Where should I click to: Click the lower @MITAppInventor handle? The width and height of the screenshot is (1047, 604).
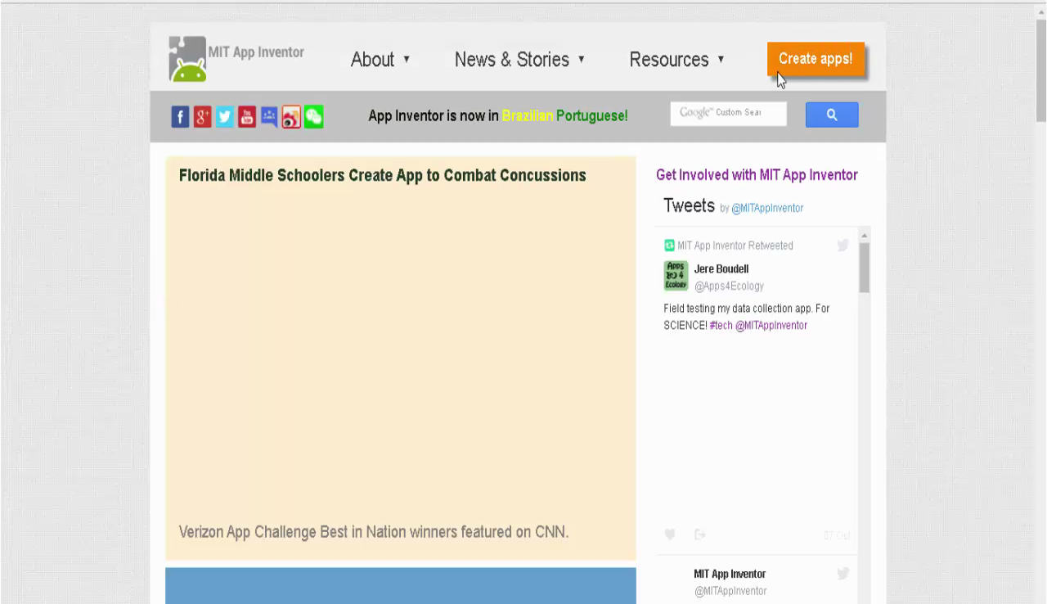click(x=730, y=591)
